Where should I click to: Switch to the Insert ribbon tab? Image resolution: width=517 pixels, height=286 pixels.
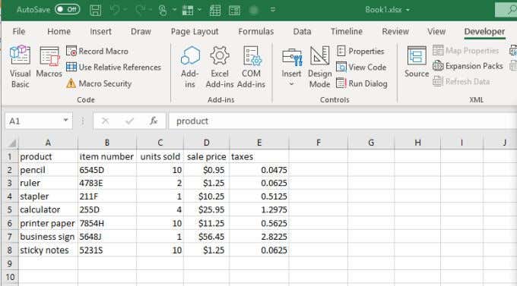[100, 31]
